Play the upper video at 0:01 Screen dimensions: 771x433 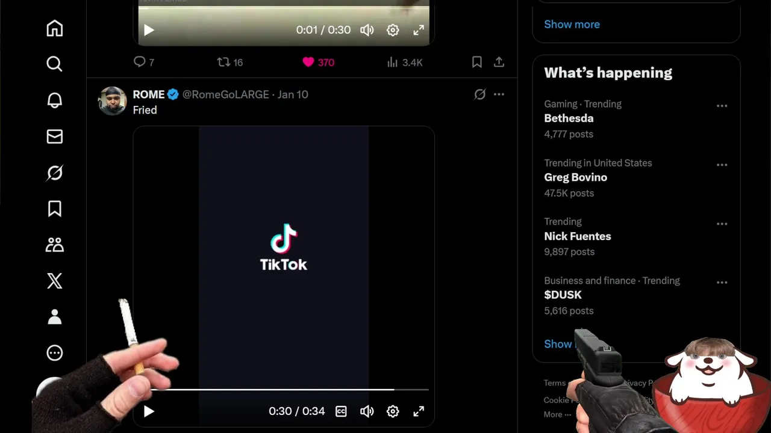click(x=149, y=30)
